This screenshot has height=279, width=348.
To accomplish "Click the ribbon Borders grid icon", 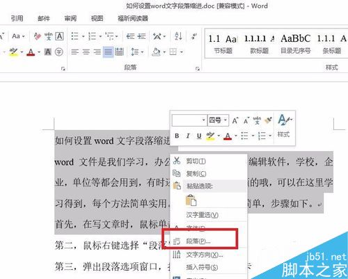I will (173, 51).
